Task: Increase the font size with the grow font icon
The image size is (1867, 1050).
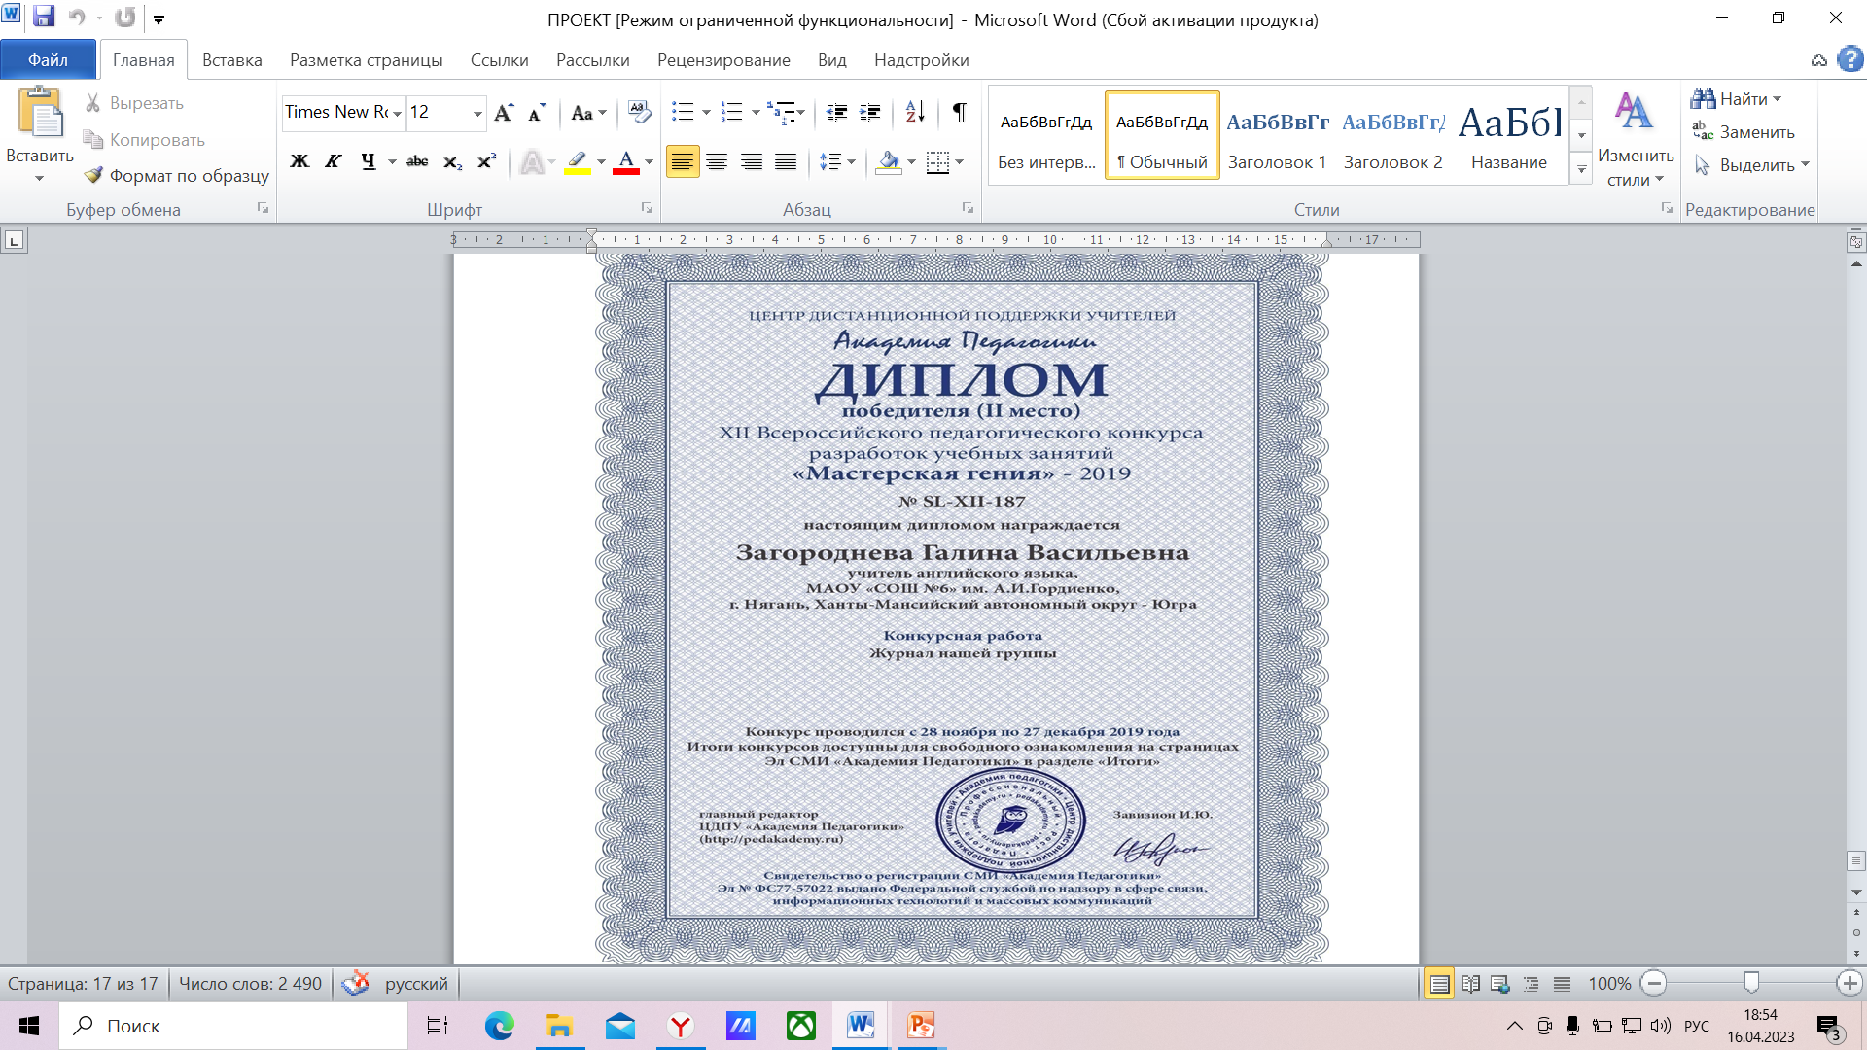Action: tap(504, 113)
